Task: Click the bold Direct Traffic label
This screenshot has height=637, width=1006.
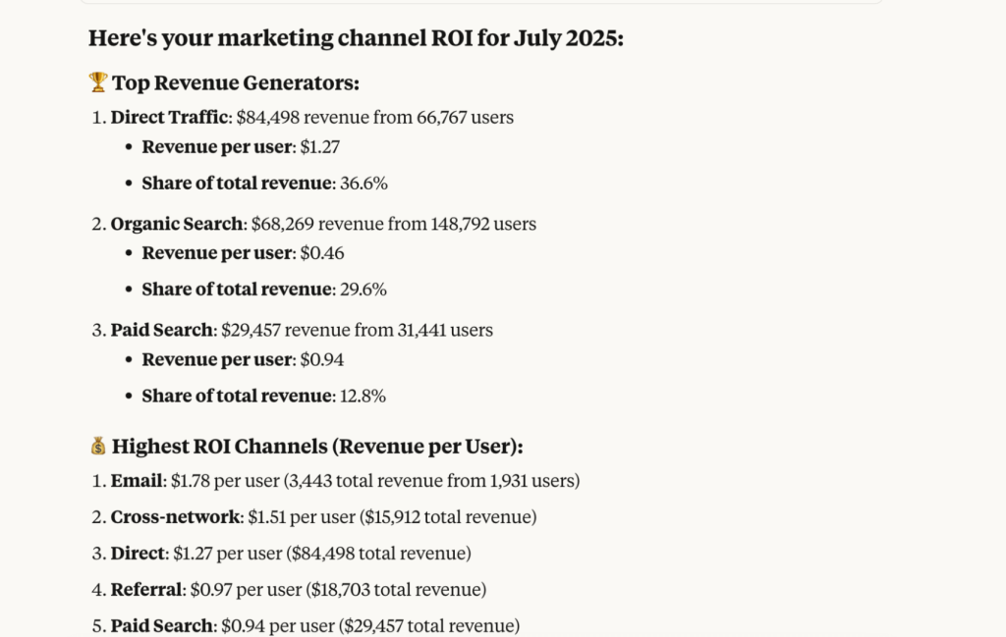Action: (x=169, y=118)
